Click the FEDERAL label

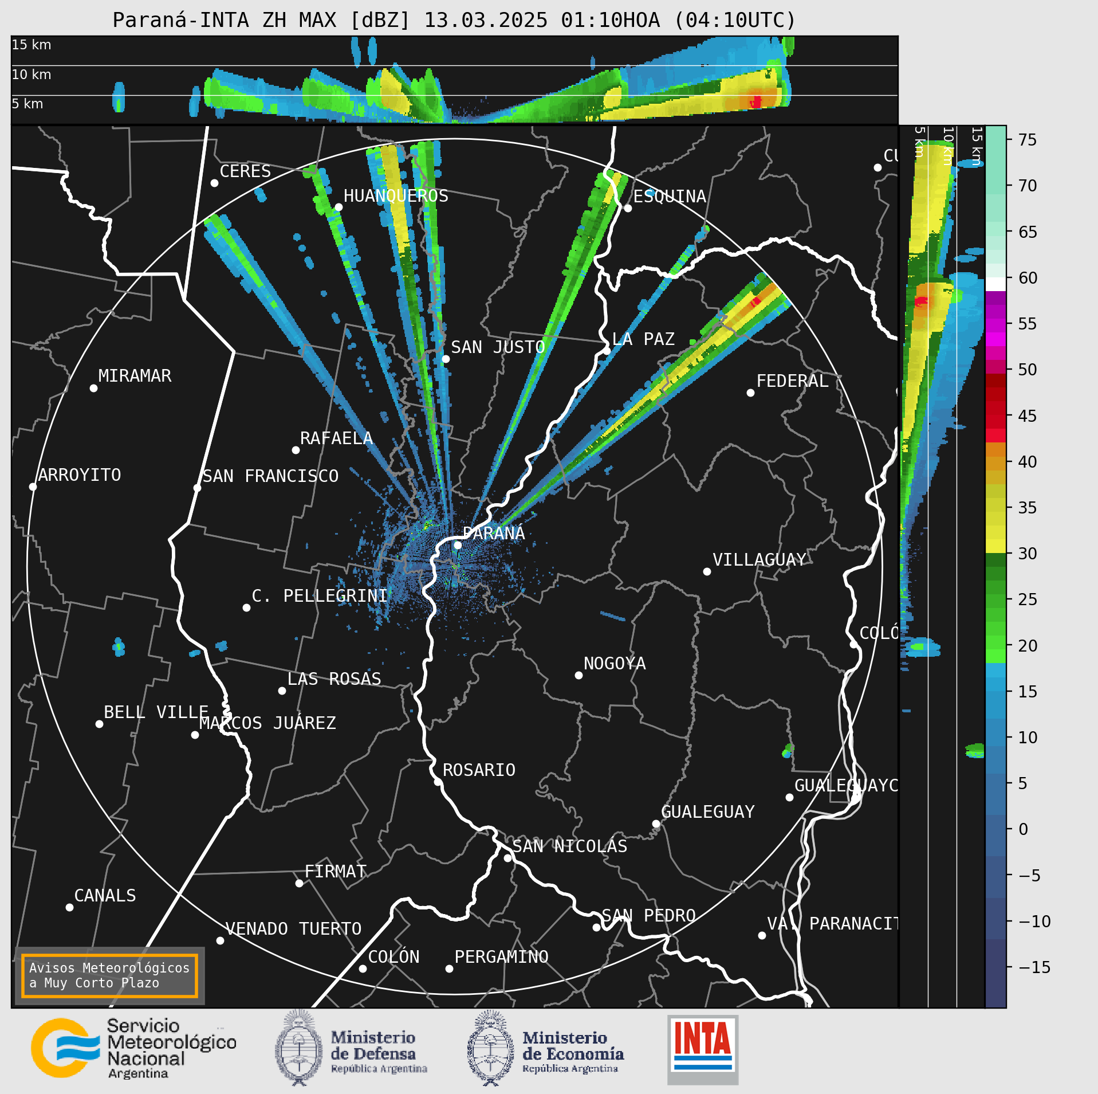coord(792,381)
